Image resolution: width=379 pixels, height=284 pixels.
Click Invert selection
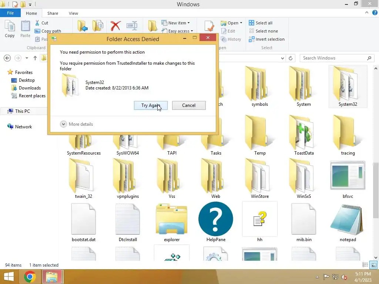266,39
